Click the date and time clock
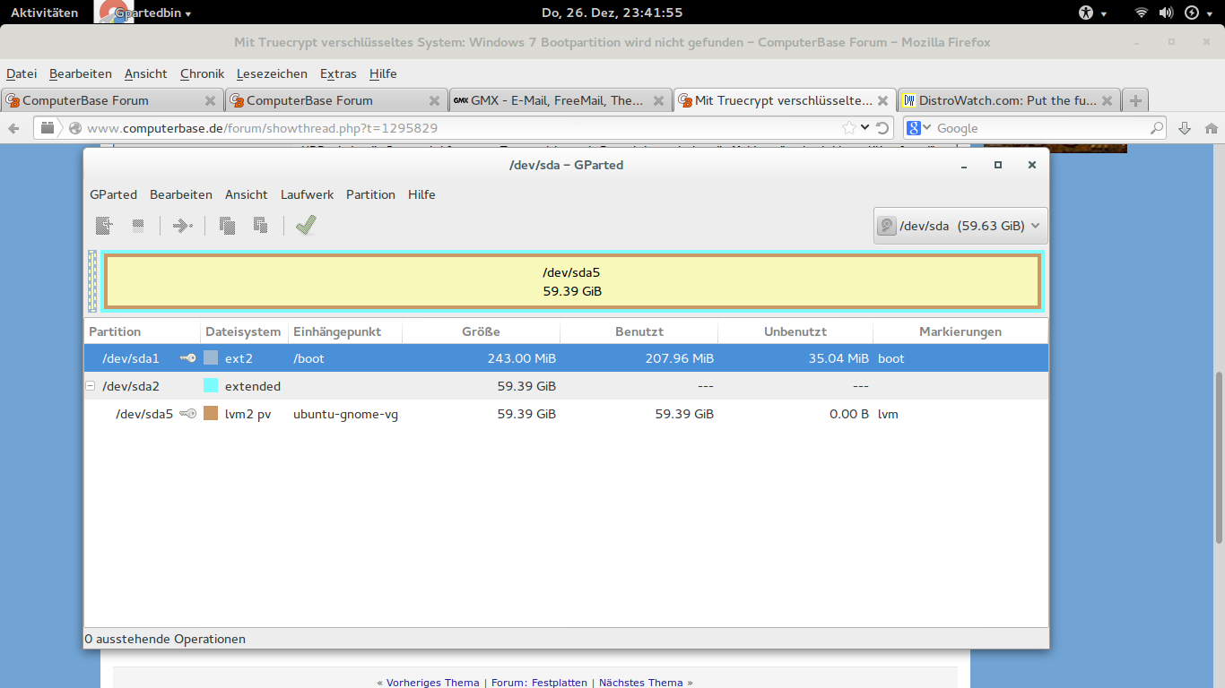This screenshot has width=1225, height=688. click(x=612, y=13)
